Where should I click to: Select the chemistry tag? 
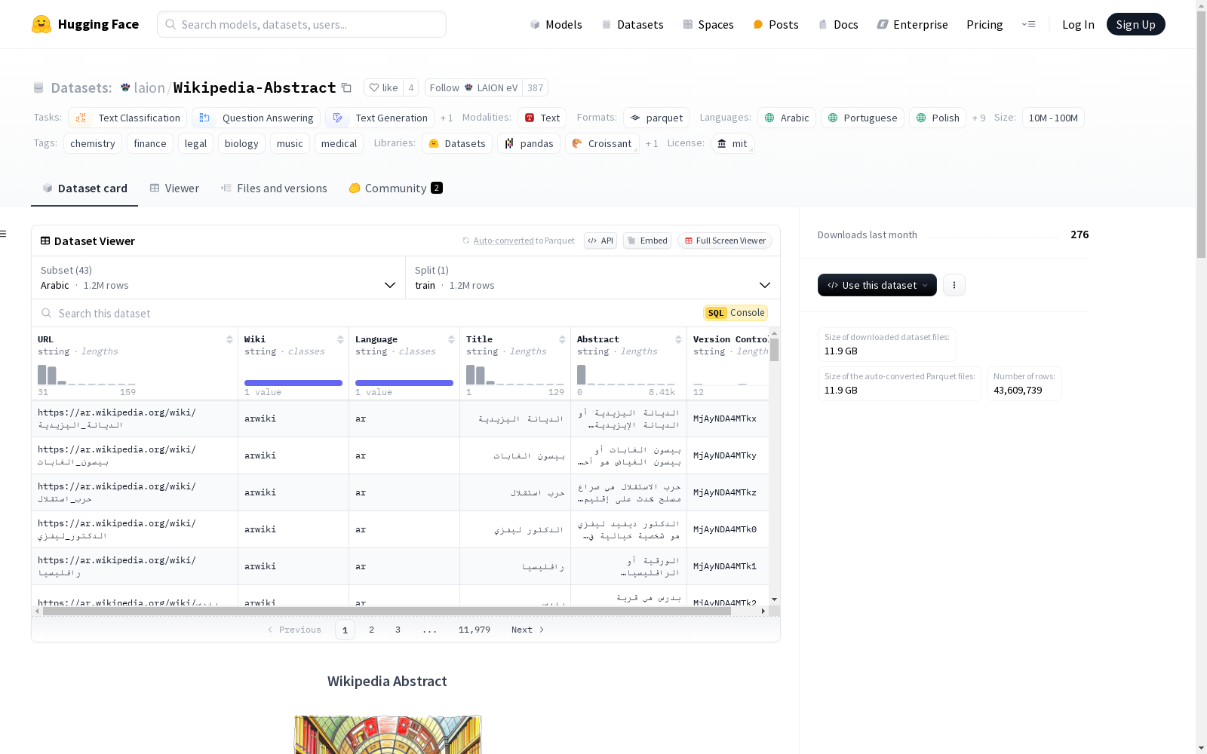(x=93, y=143)
